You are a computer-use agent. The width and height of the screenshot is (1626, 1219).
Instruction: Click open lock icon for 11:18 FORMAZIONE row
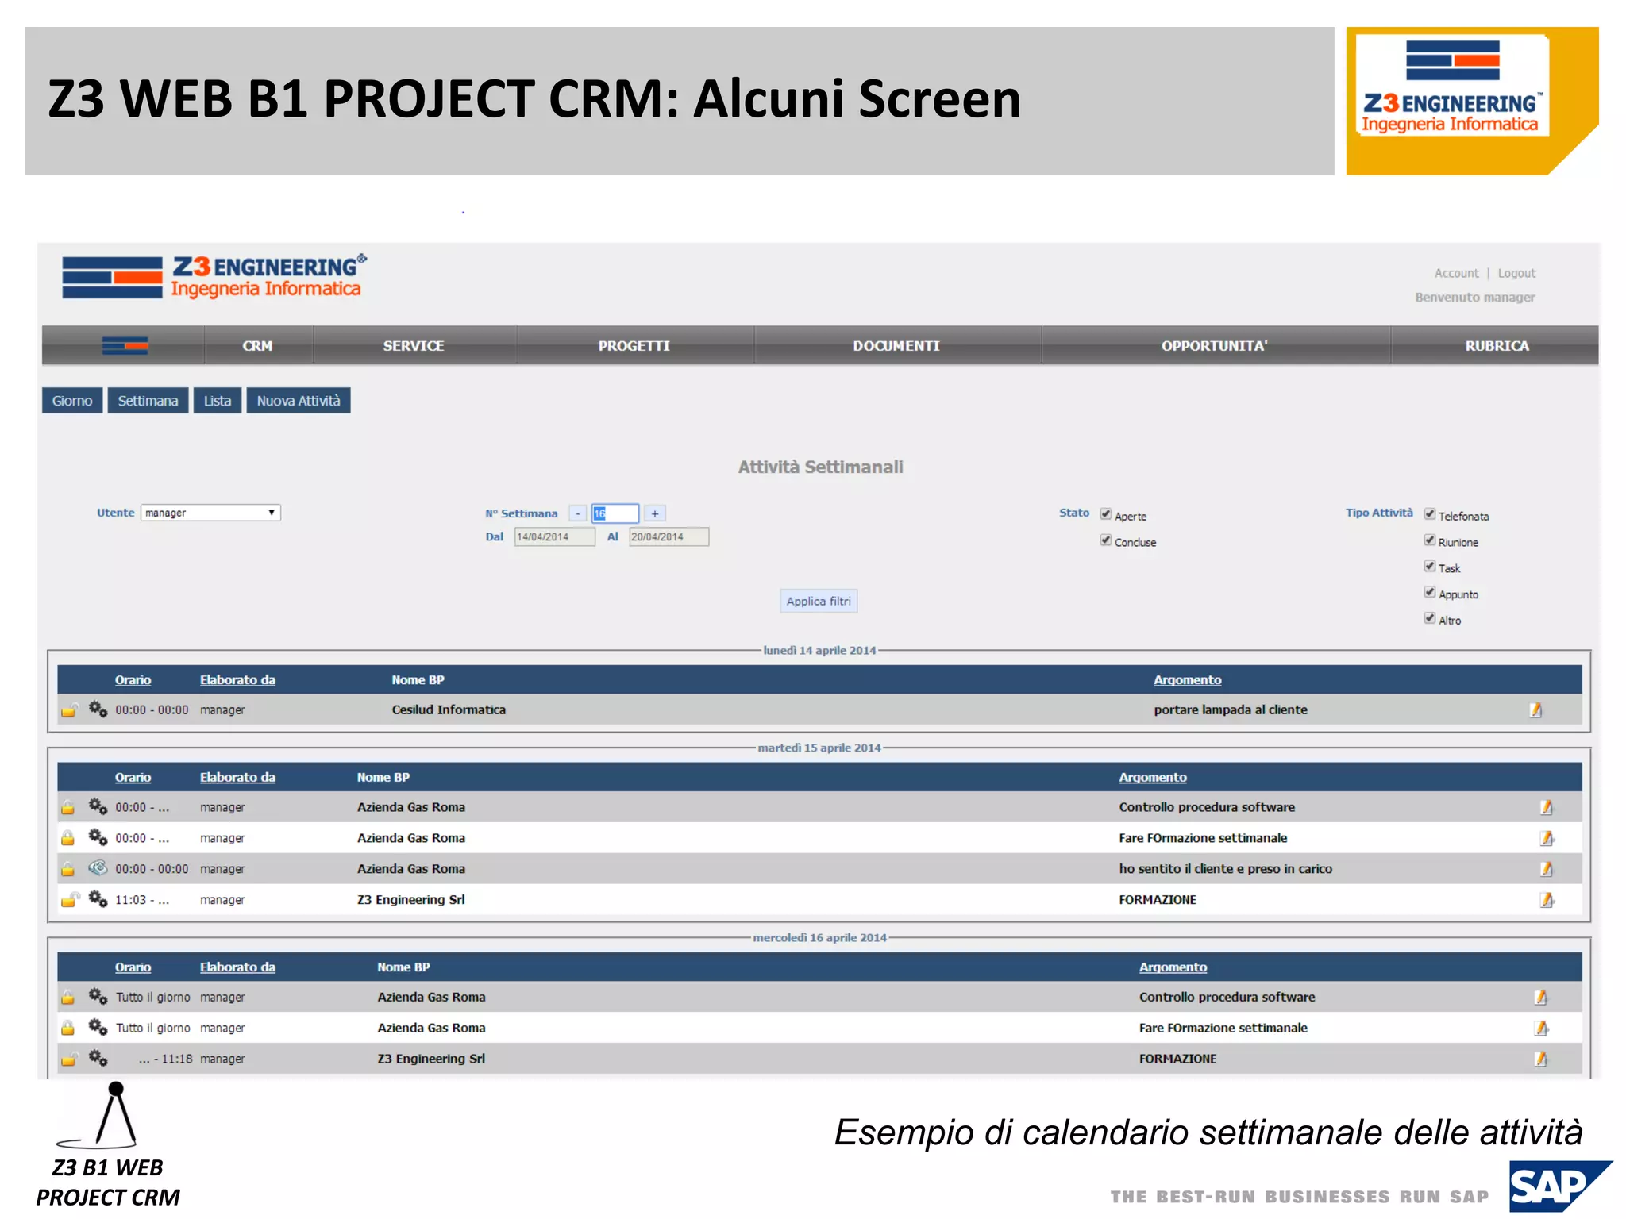click(x=70, y=1059)
